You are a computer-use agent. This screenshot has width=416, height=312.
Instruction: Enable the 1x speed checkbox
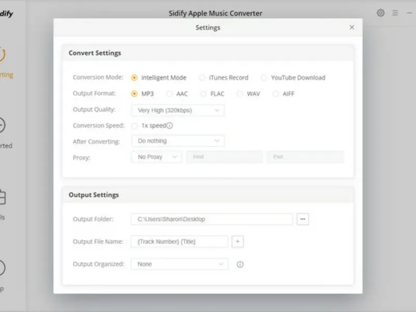point(135,125)
